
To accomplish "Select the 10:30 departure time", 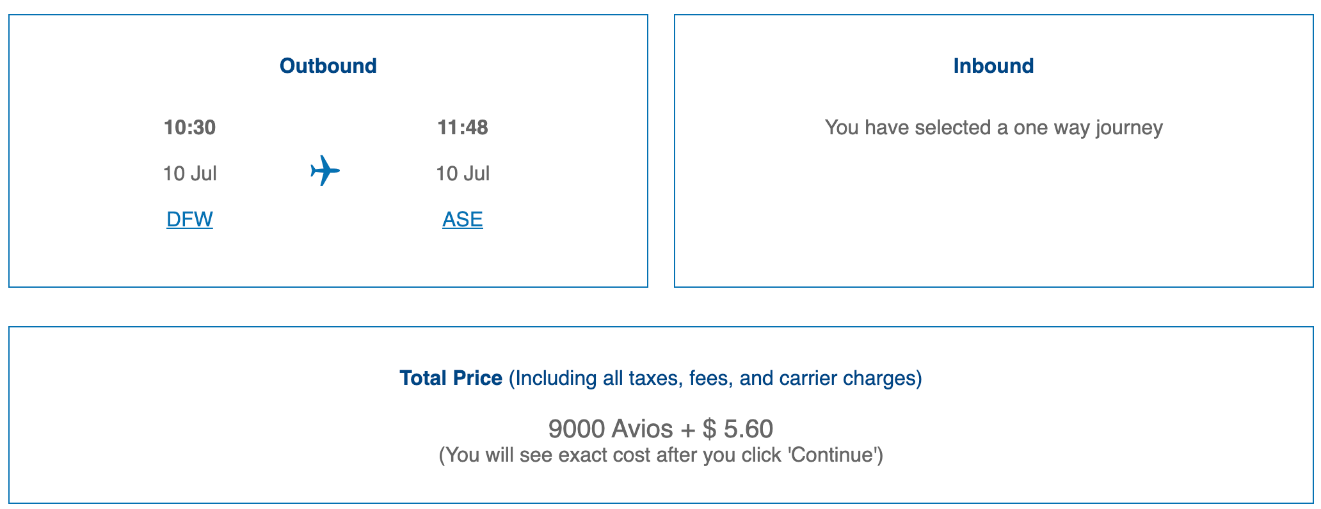I will [x=189, y=127].
